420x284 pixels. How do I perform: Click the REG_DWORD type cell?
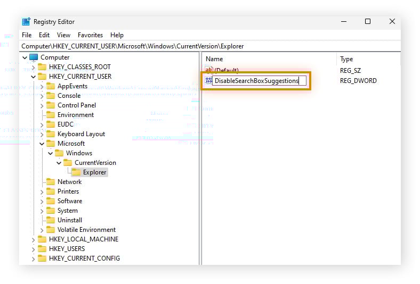coord(358,81)
